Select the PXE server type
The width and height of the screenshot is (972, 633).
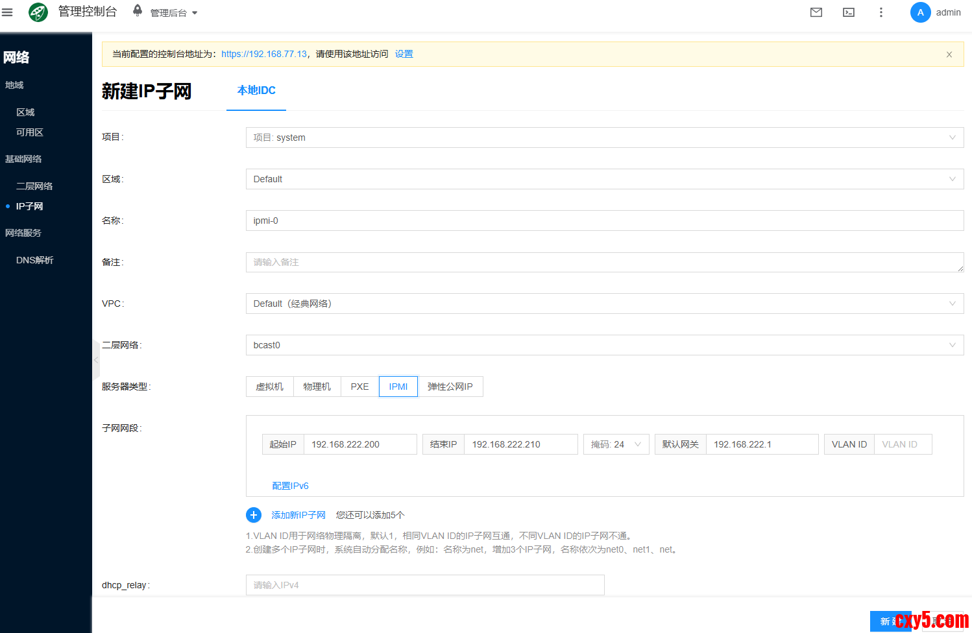pyautogui.click(x=359, y=387)
